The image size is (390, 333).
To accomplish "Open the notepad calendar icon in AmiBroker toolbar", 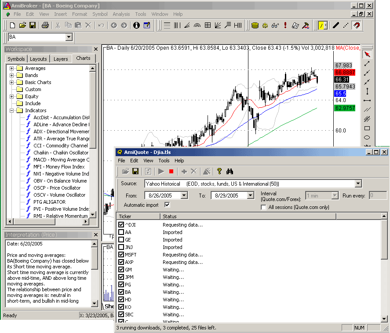I will point(147,25).
